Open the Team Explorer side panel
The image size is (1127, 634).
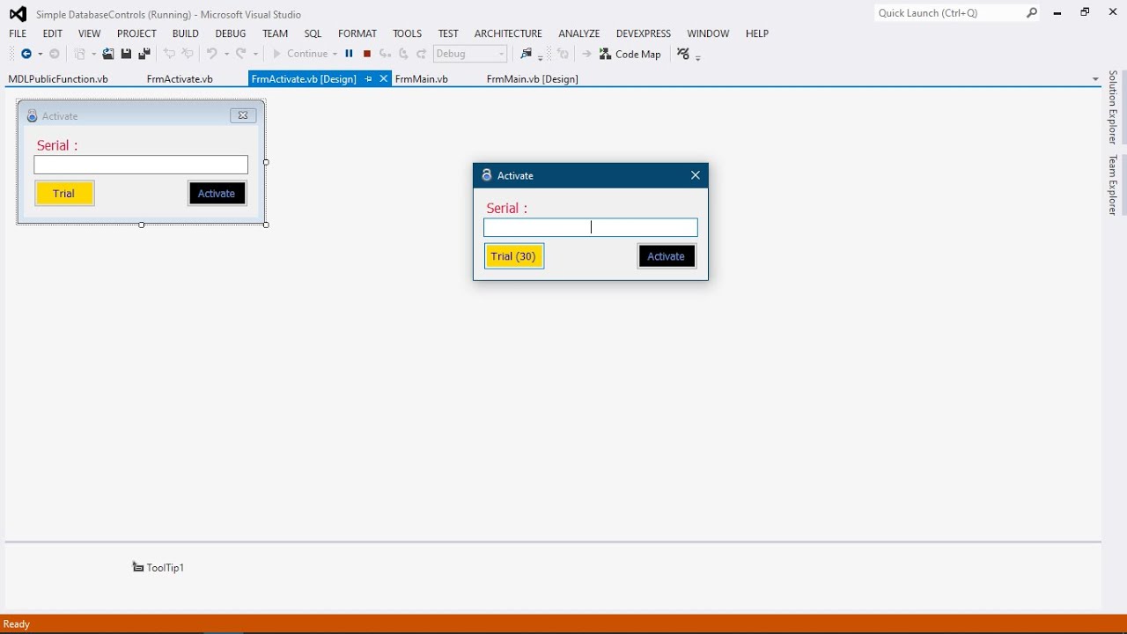coord(1113,185)
